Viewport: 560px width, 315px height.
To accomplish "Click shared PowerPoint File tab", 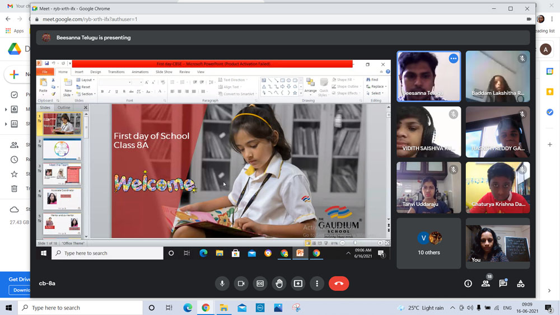I will tap(45, 72).
